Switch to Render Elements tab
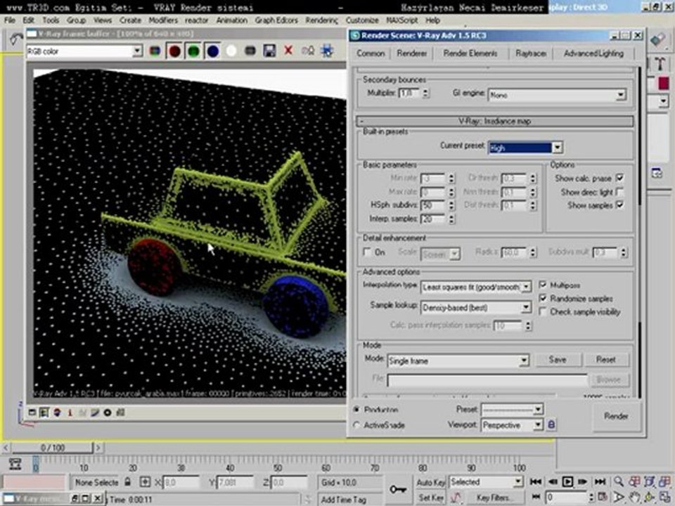The width and height of the screenshot is (675, 506). (x=470, y=53)
